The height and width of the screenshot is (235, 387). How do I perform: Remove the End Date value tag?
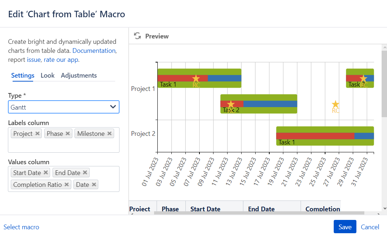pos(85,172)
